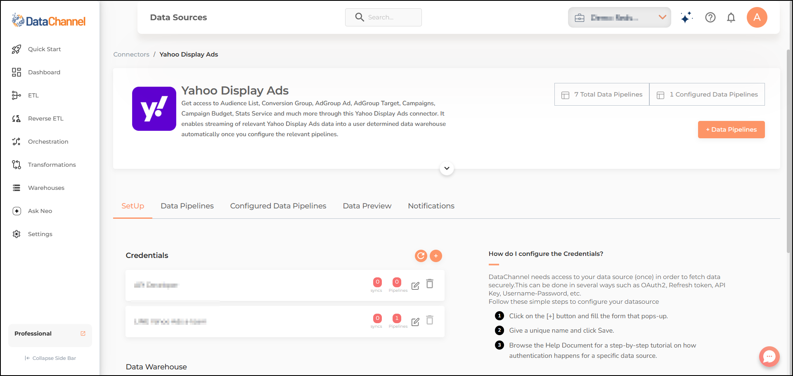This screenshot has width=793, height=376.
Task: Open the Ask Neo assistant icon
Action: (17, 211)
